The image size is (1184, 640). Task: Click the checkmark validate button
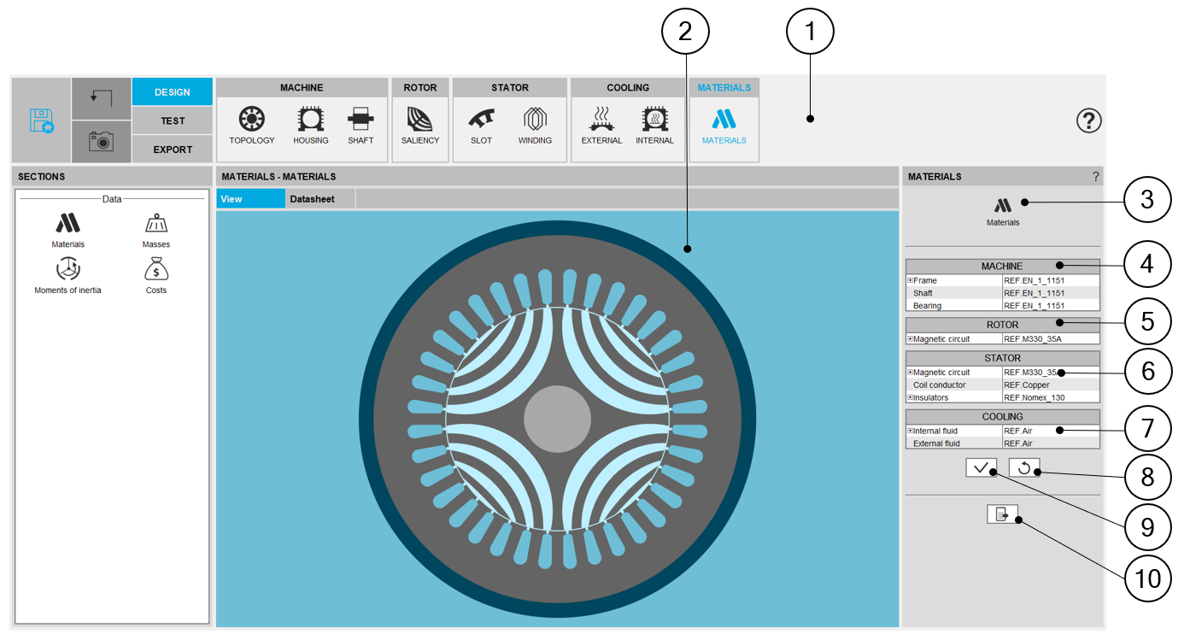tap(981, 467)
